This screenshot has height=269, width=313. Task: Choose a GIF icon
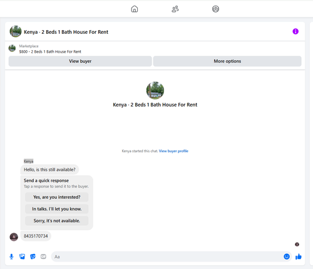[x=43, y=256]
